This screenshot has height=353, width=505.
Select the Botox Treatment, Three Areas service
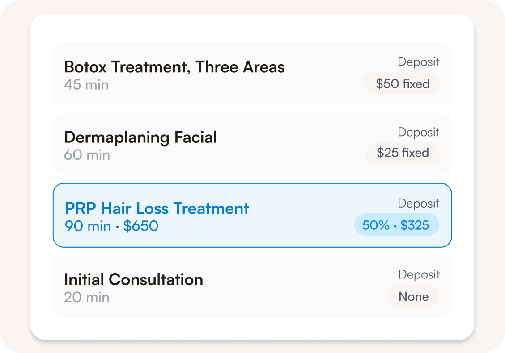(252, 74)
